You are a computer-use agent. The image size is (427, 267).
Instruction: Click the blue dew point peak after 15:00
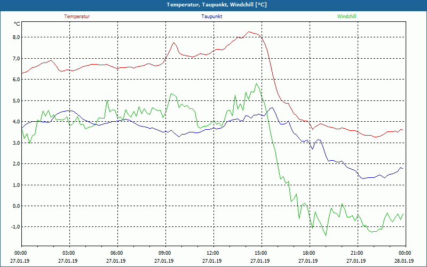point(272,108)
